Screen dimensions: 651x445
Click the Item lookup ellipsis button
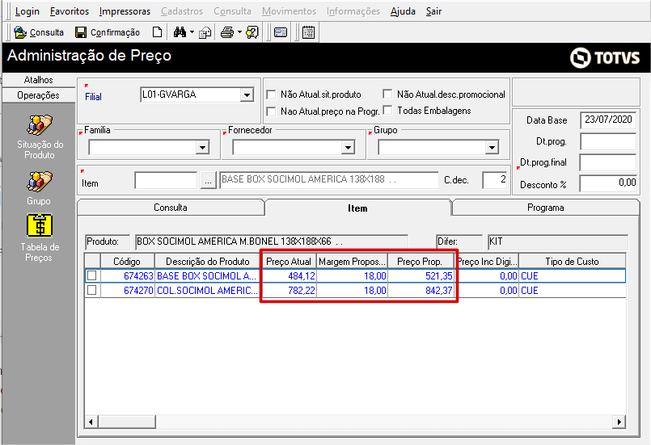pyautogui.click(x=209, y=181)
